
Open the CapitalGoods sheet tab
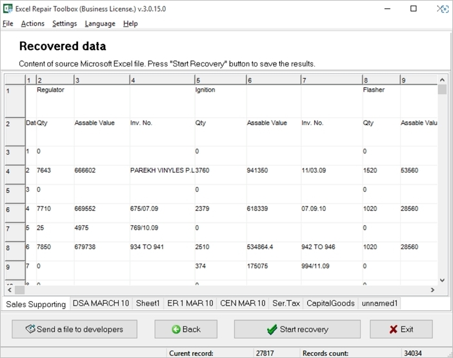[331, 303]
